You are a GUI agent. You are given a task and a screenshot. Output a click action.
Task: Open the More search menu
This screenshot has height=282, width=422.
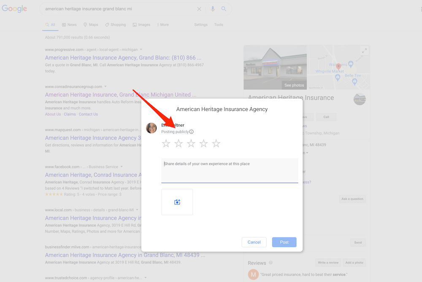163,24
